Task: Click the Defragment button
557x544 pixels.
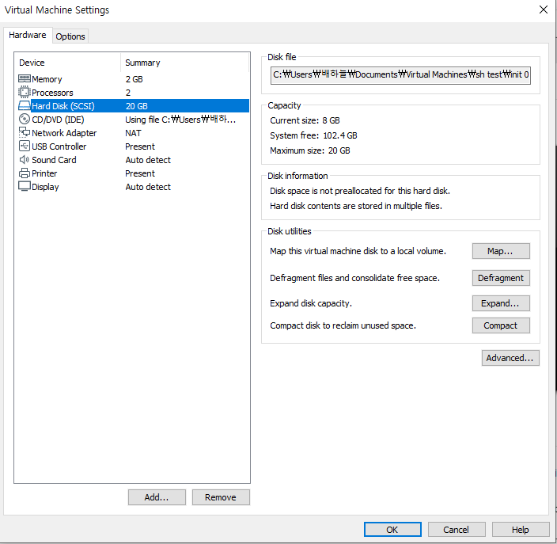Action: tap(501, 278)
